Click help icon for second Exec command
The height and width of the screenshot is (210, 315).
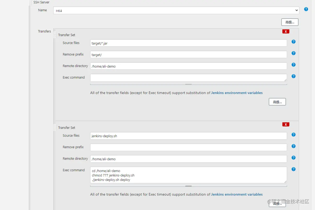pyautogui.click(x=294, y=169)
